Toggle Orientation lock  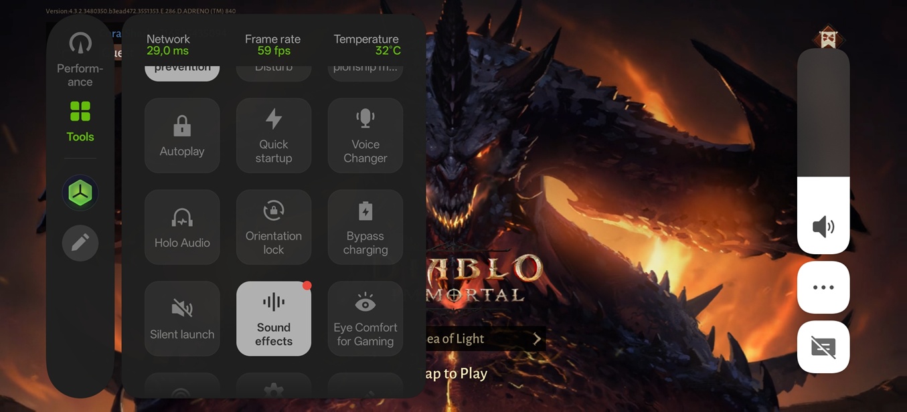pos(273,227)
